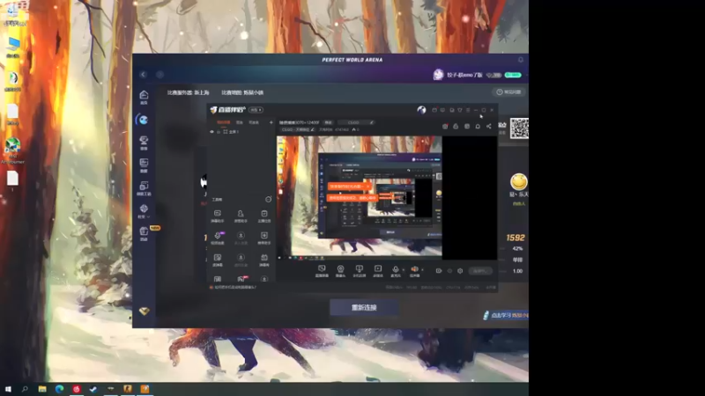Launch Microsoft Edge from the taskbar

[59, 389]
